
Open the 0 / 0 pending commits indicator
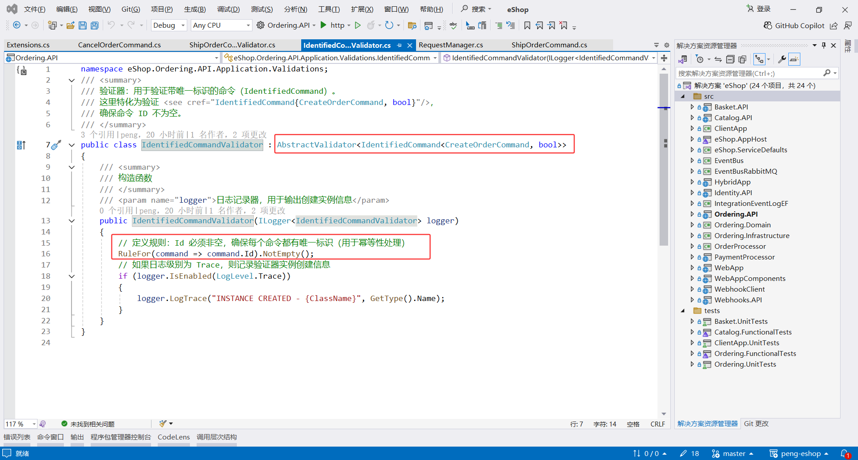click(x=650, y=454)
